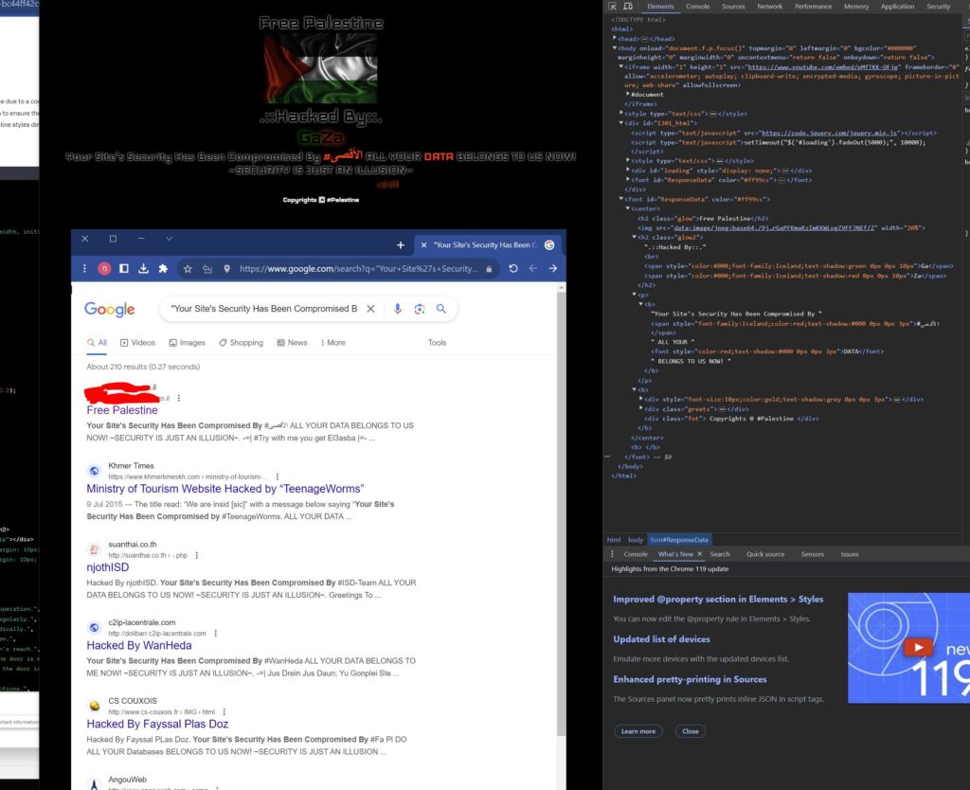Bookmark page with the star icon
The image size is (970, 790).
pyautogui.click(x=188, y=268)
